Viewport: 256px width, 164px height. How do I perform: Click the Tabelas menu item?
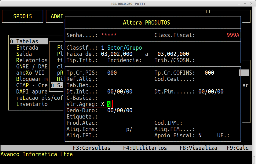click(x=27, y=42)
